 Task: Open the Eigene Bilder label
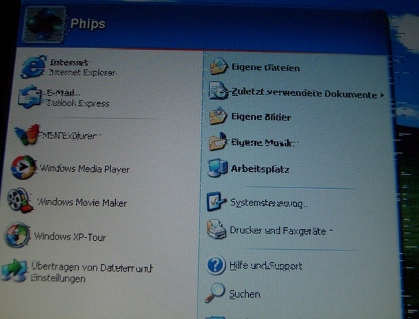(261, 117)
